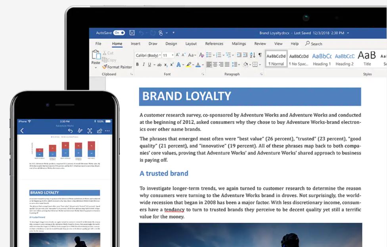Tap the undo arrow in the iPhone toolbar

tap(70, 131)
